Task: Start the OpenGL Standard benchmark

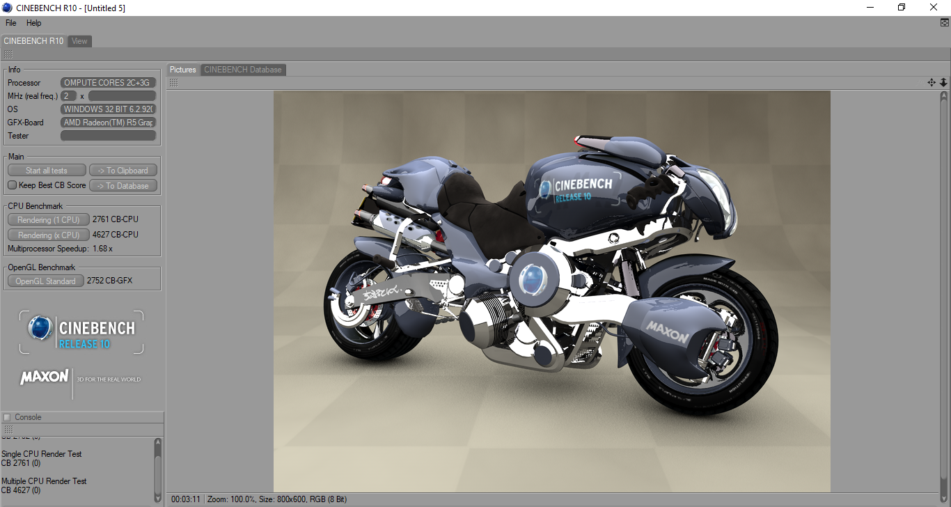Action: click(x=46, y=281)
